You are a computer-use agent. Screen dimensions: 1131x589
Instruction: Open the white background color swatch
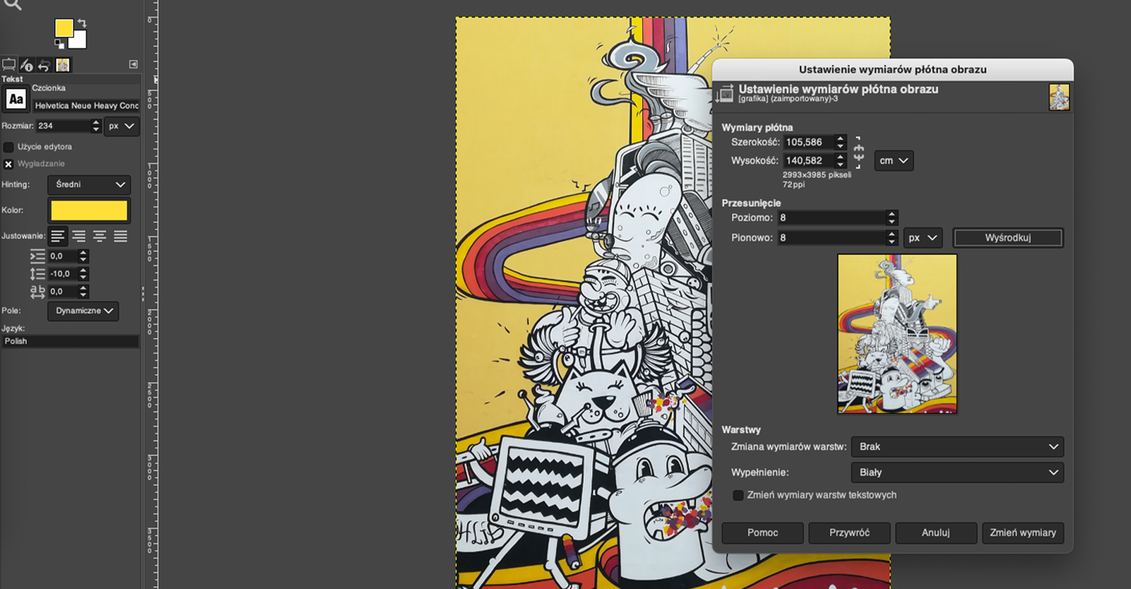tap(78, 40)
